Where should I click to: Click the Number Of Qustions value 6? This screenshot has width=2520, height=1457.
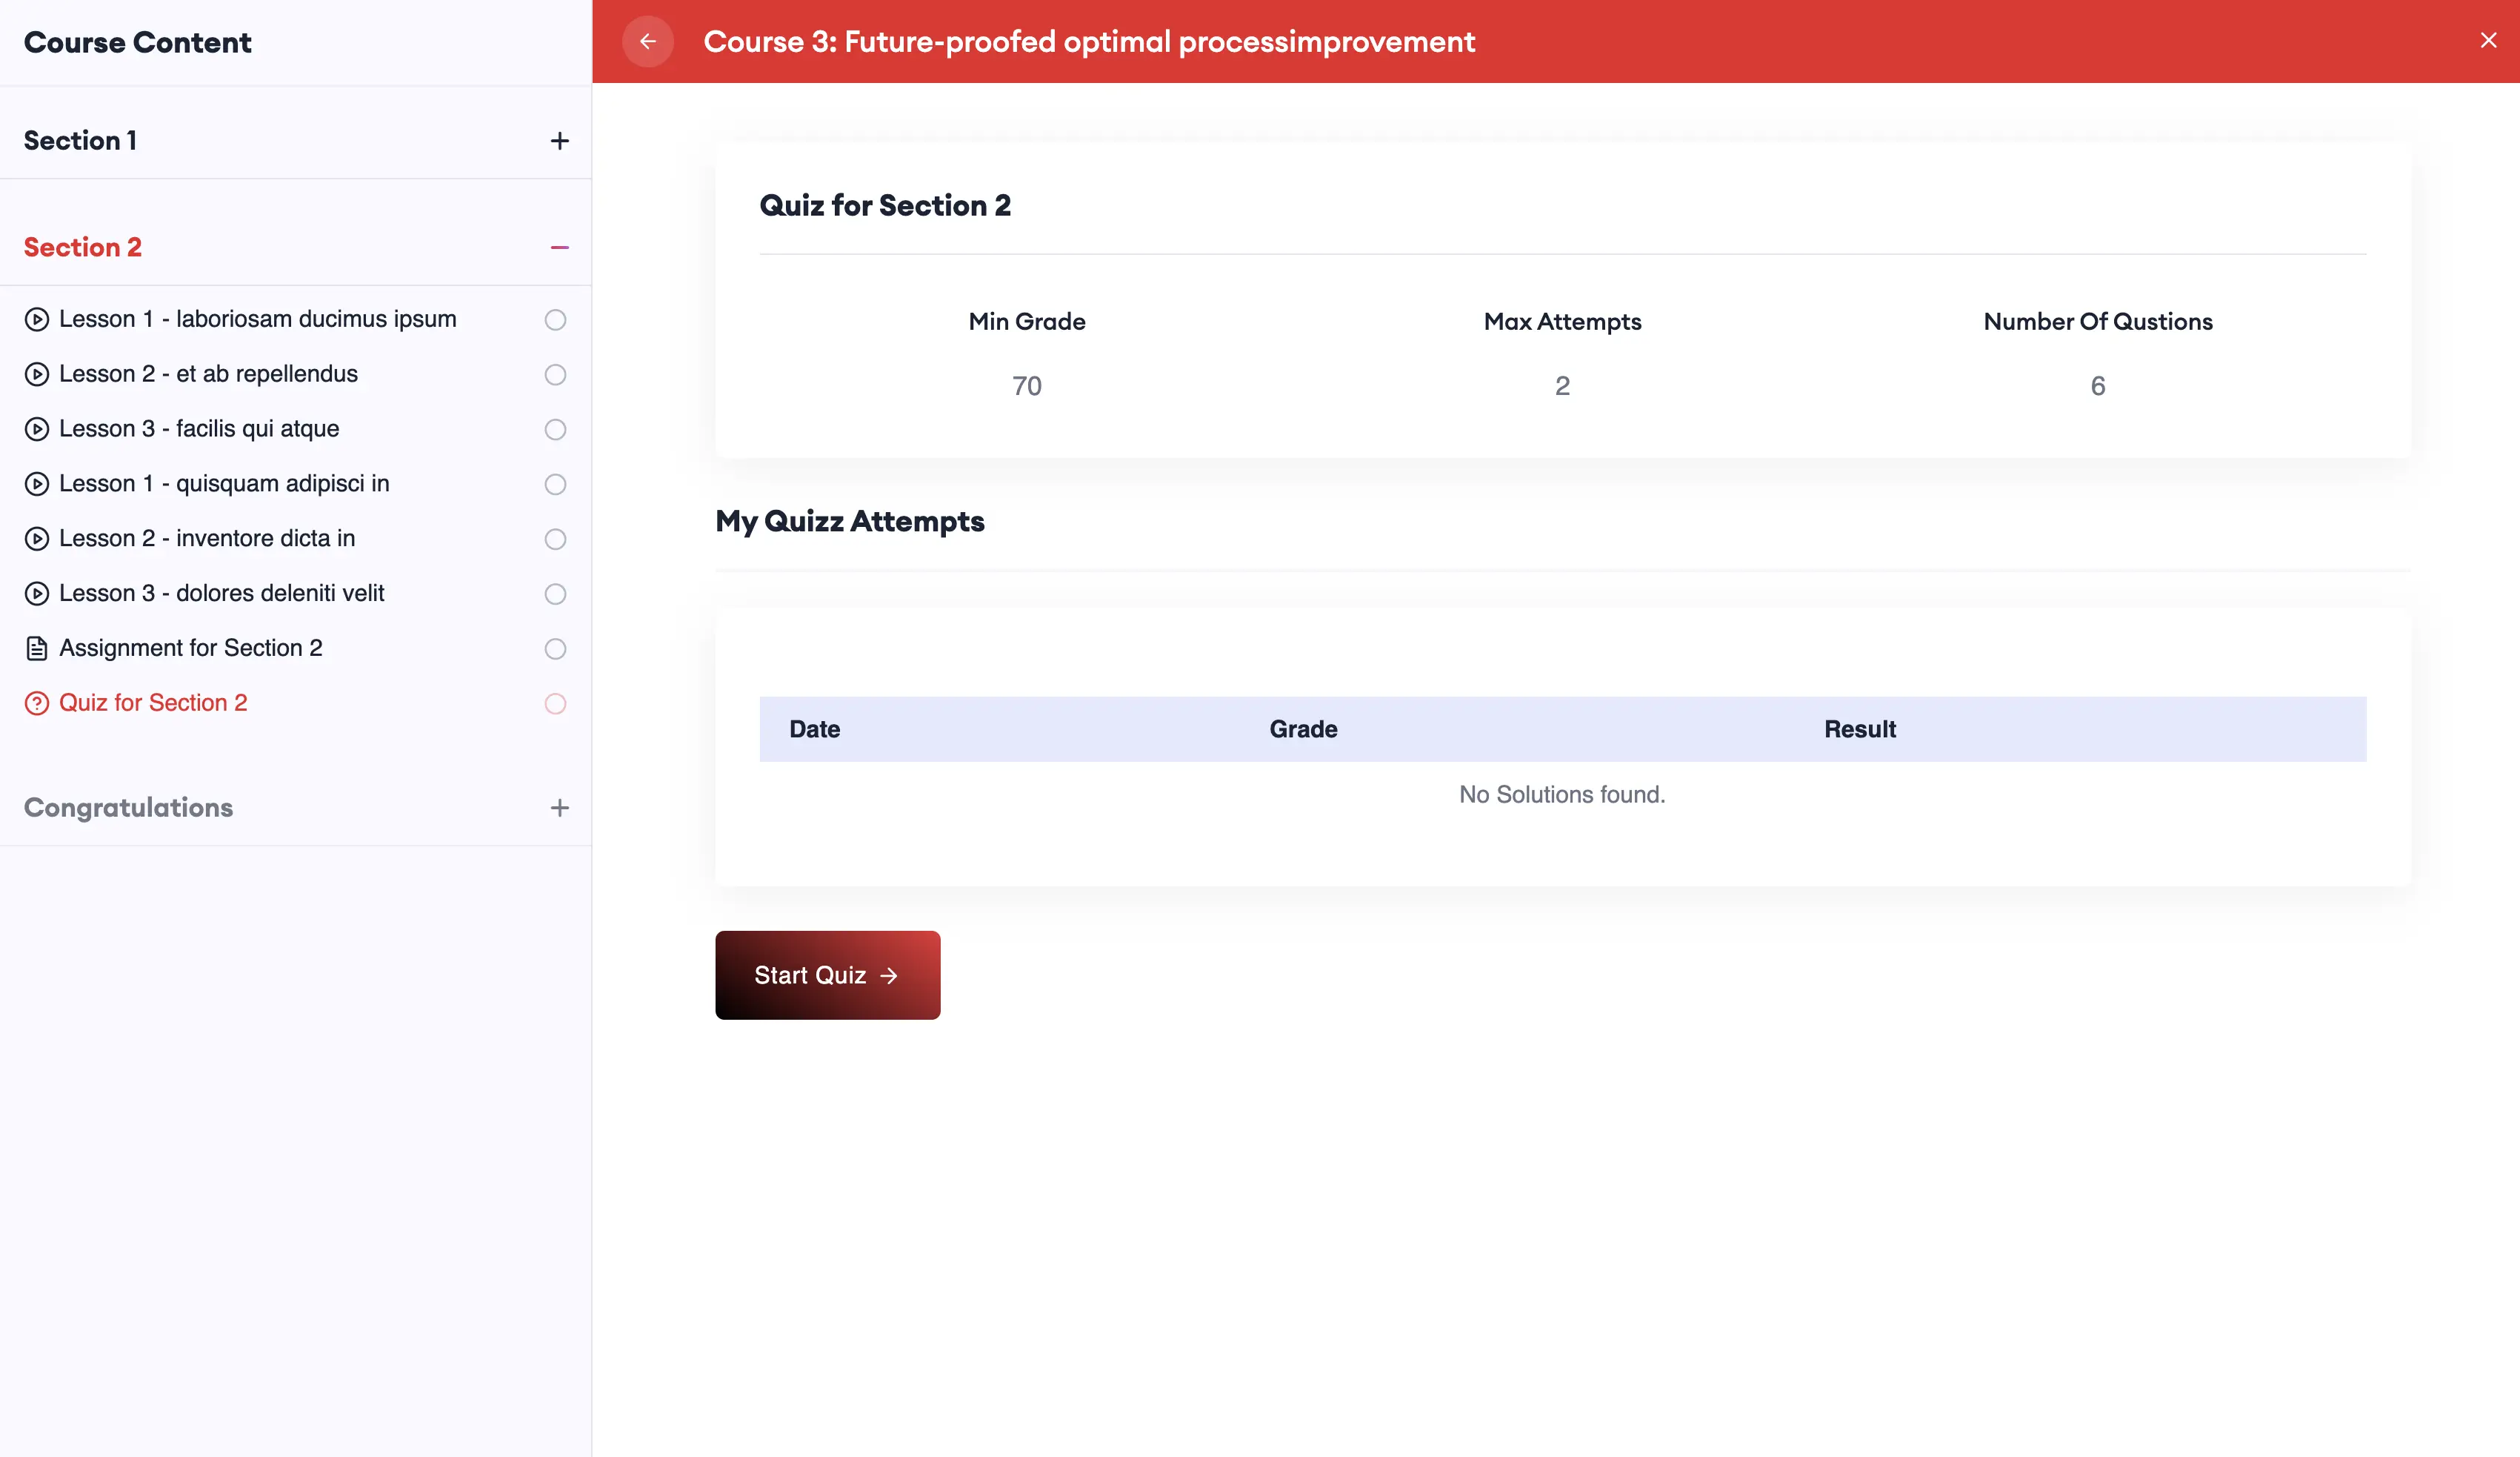(2098, 386)
